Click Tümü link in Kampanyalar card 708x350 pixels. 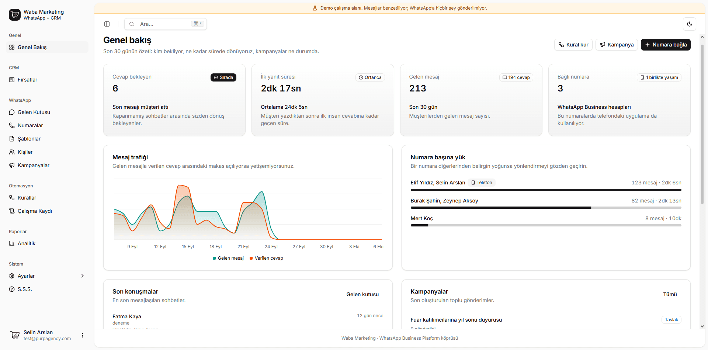pyautogui.click(x=670, y=294)
